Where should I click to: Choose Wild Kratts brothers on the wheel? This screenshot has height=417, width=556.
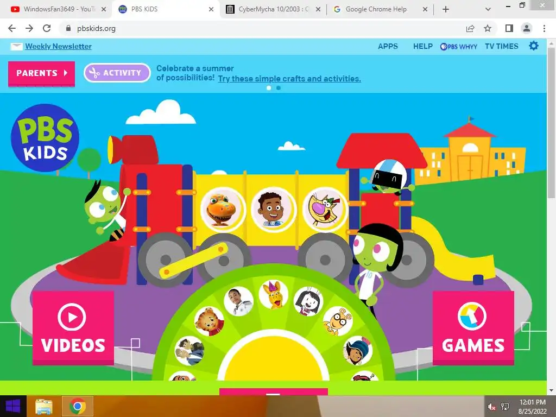tap(189, 351)
